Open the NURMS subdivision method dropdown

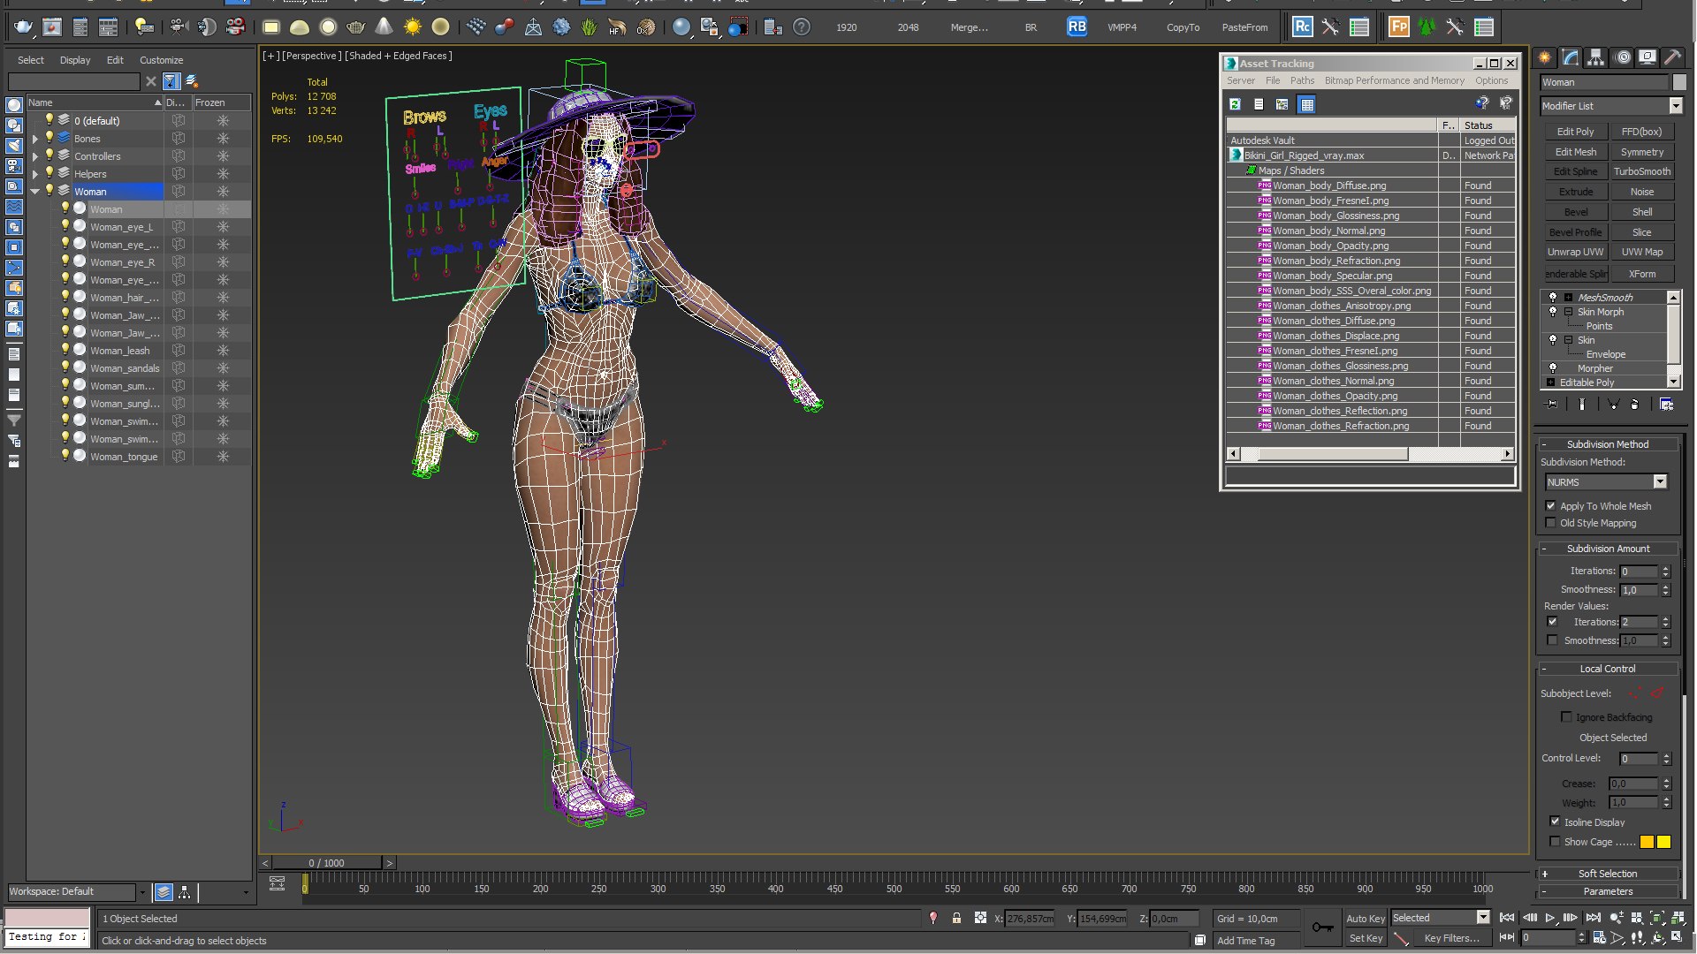[x=1659, y=482]
